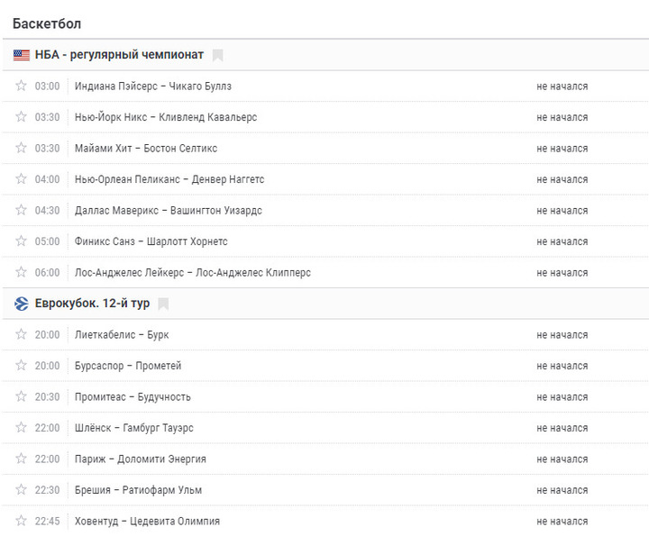Click the 04:30 time of Даллас match
The height and width of the screenshot is (536, 649).
click(x=47, y=210)
